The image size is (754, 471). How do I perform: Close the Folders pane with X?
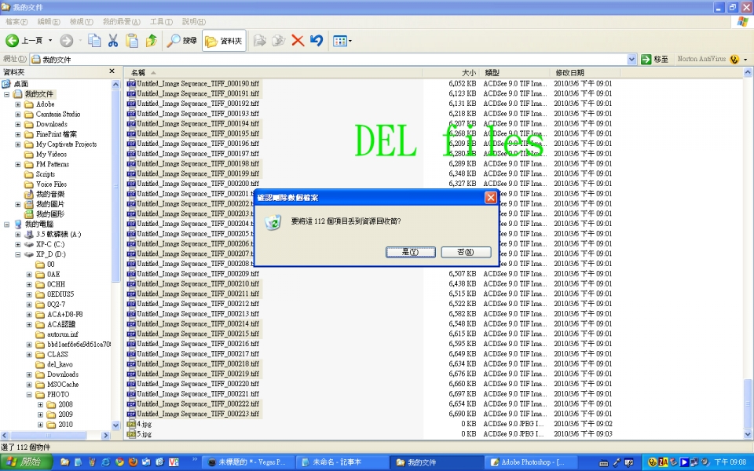[112, 71]
